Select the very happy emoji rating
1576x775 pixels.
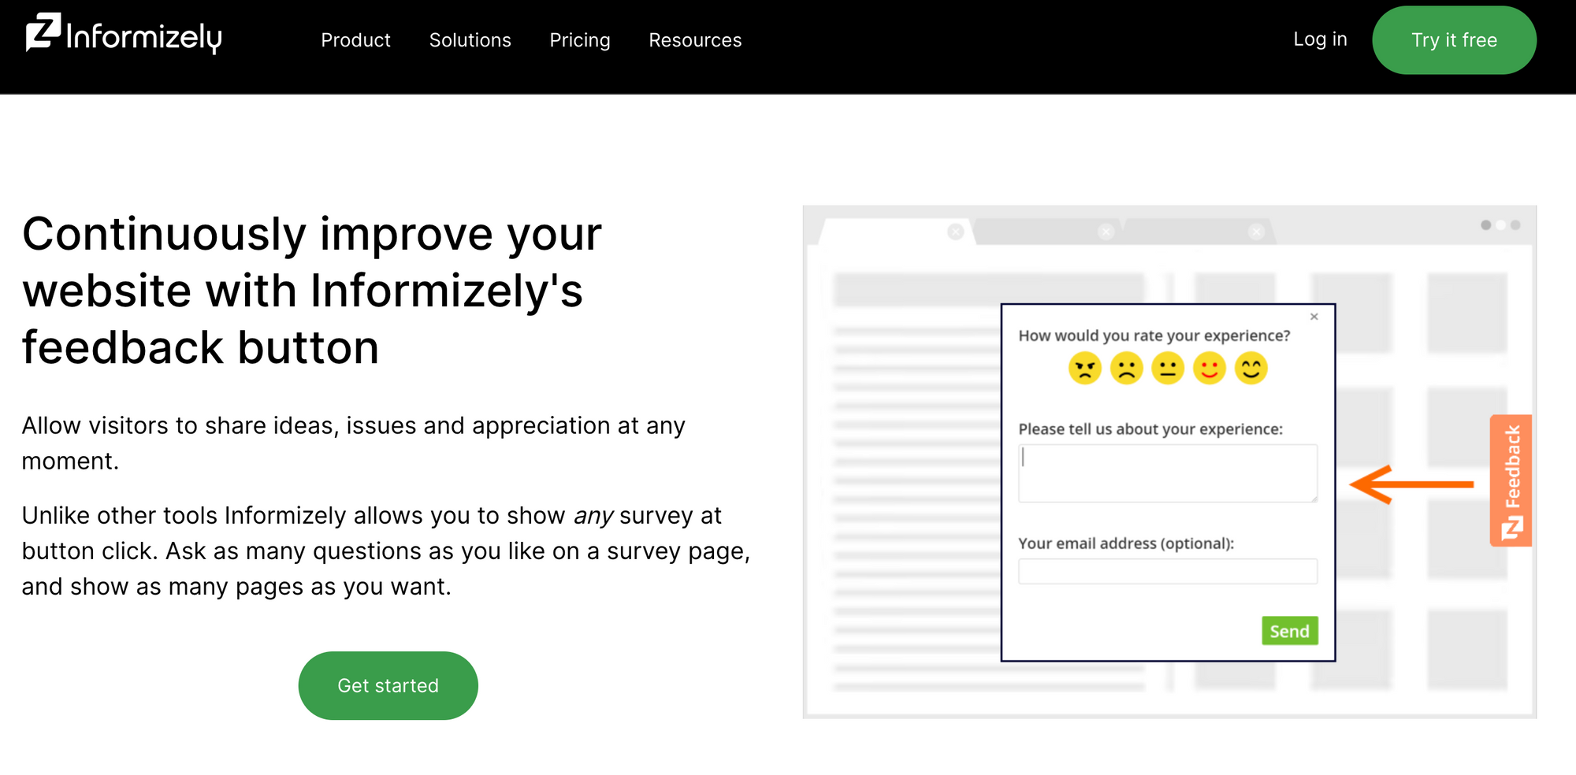pos(1251,368)
